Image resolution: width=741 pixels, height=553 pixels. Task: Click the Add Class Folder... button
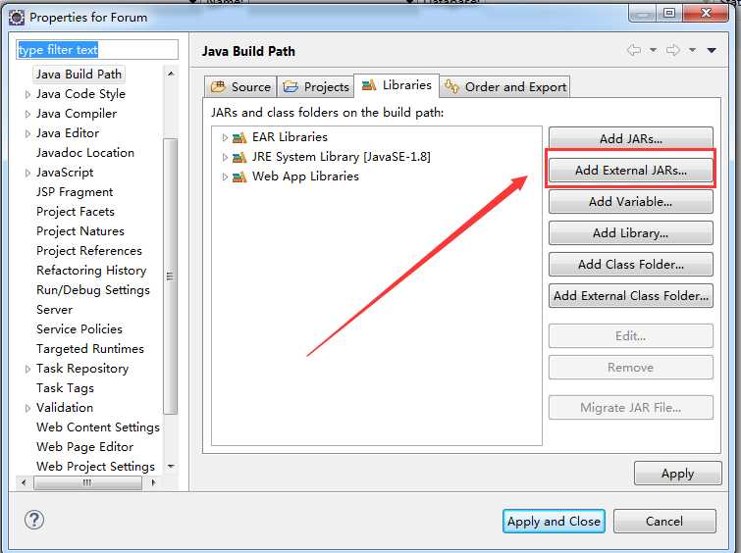[x=630, y=264]
